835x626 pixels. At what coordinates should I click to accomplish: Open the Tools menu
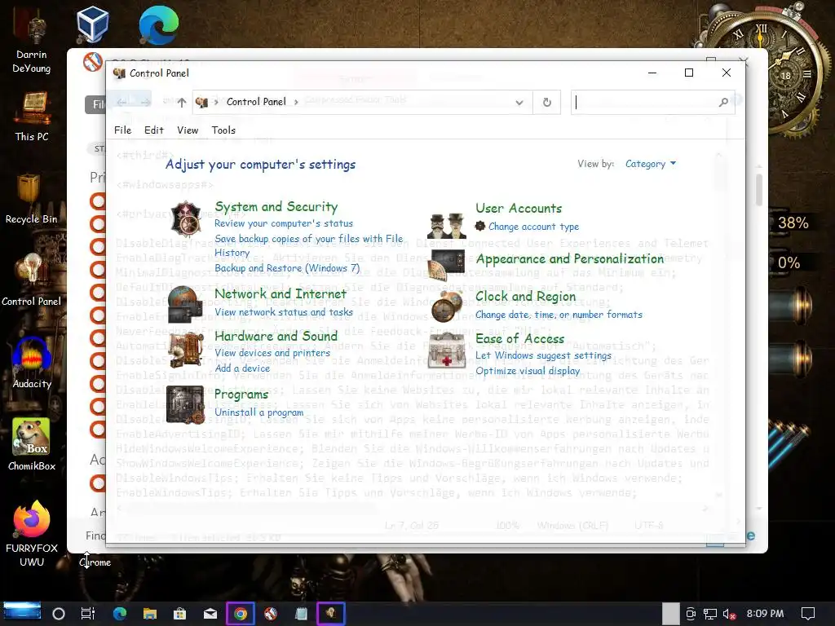pos(223,130)
